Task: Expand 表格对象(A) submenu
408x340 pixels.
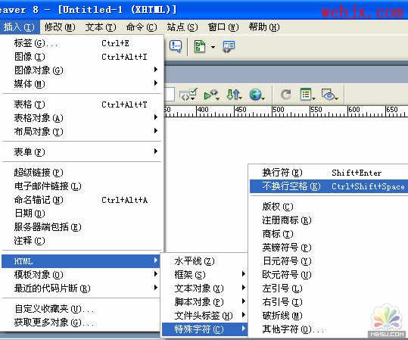Action: [x=82, y=118]
